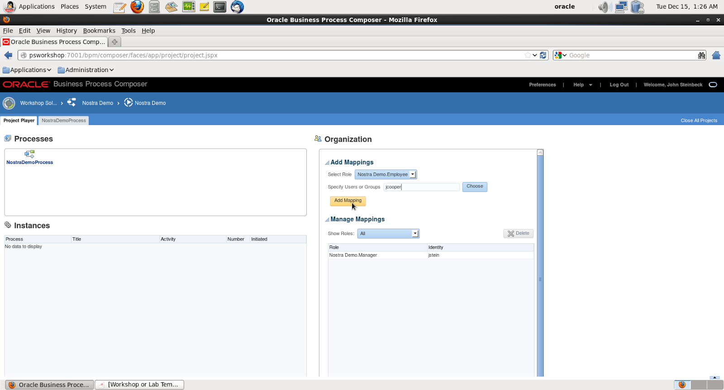
Task: Launch Firefox from the top panel
Action: point(137,7)
